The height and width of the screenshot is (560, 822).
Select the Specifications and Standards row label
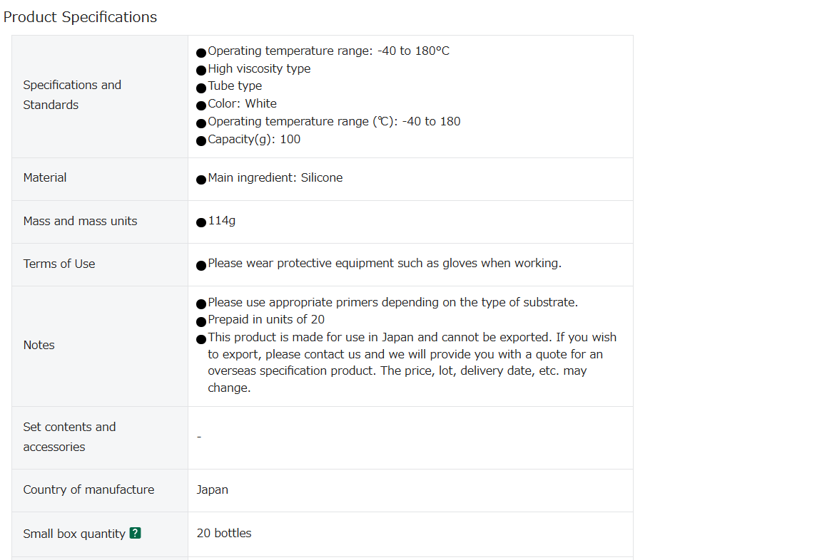[x=72, y=95]
